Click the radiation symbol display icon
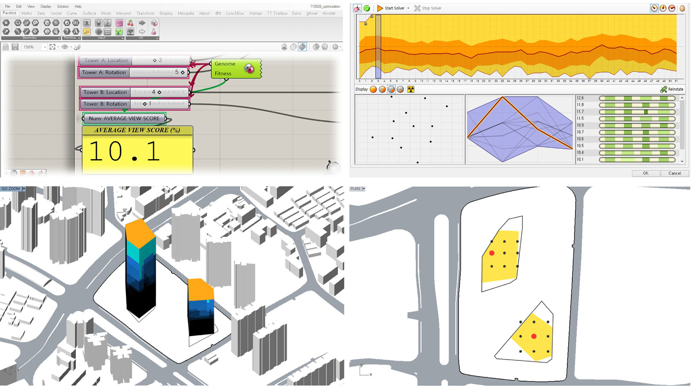 point(410,90)
